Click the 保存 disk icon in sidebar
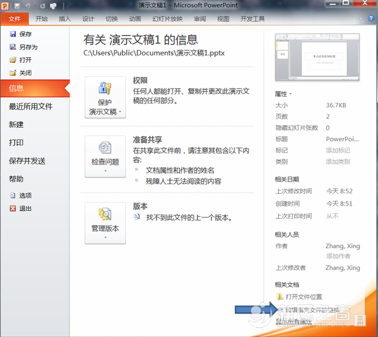Image resolution: width=378 pixels, height=337 pixels. (13, 34)
